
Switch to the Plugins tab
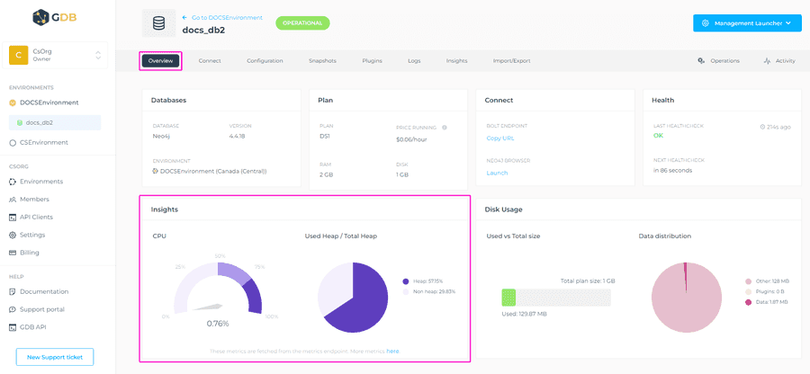coord(372,61)
